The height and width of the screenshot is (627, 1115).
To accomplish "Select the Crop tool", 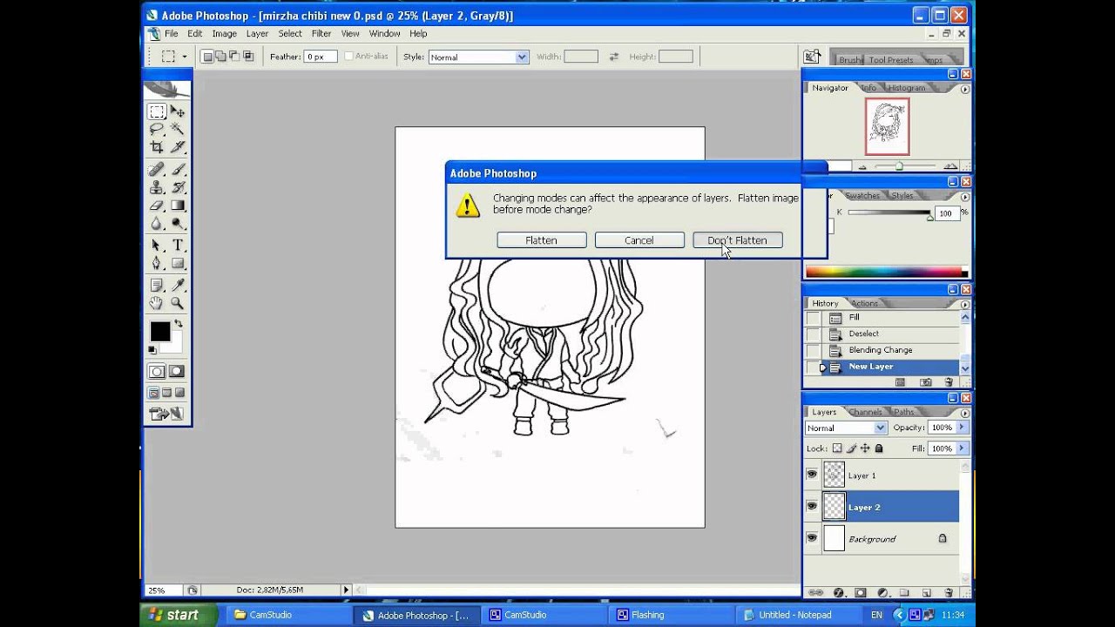I will pos(157,147).
